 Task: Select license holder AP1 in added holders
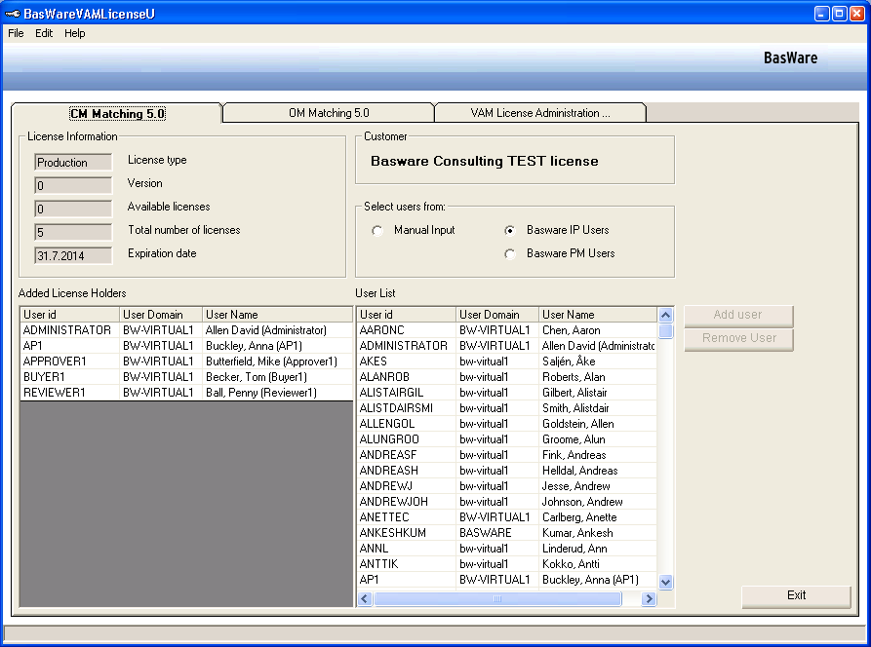(186, 346)
